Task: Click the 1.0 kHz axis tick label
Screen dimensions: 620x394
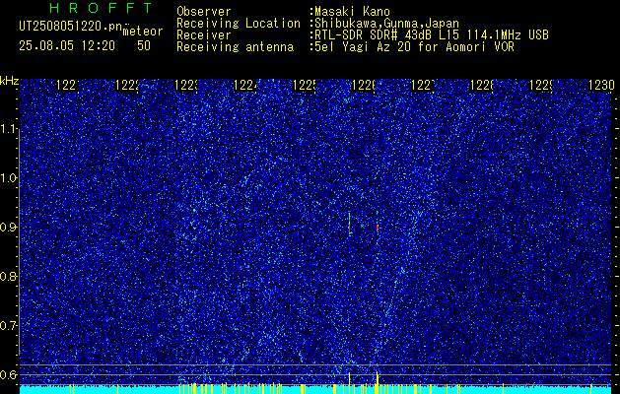Action: [x=9, y=178]
